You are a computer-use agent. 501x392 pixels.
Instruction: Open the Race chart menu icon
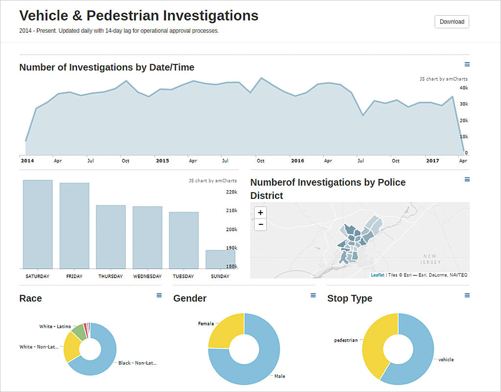click(x=159, y=295)
